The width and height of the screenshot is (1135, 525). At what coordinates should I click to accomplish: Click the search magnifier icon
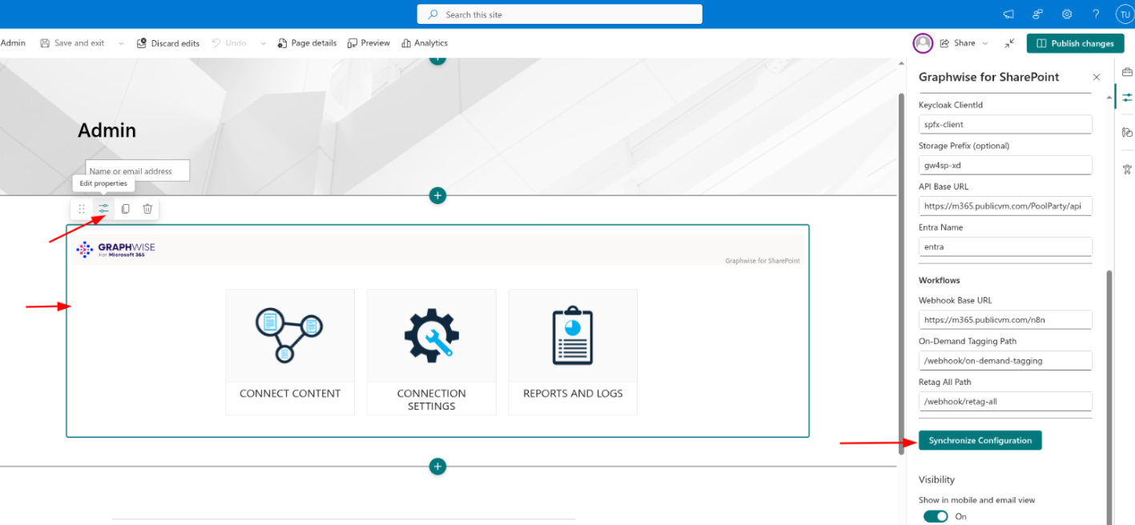click(433, 14)
